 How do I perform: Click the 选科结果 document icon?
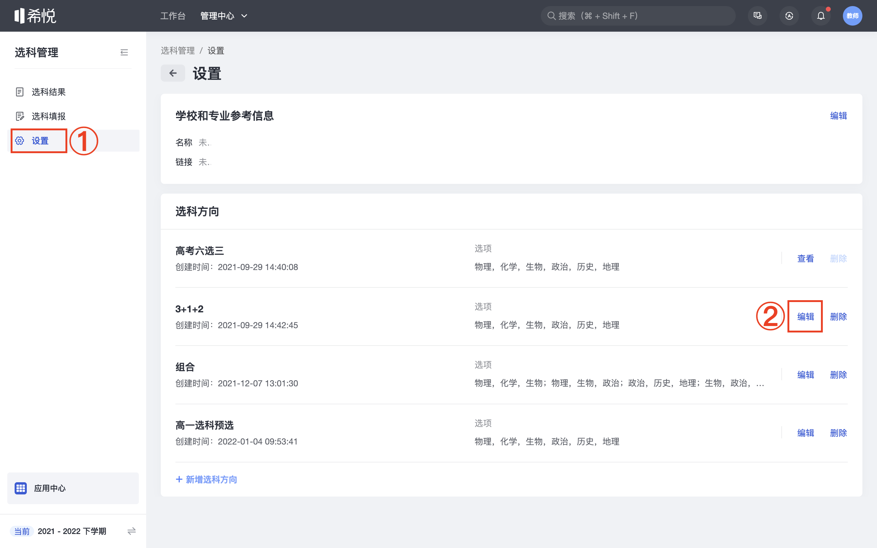click(19, 92)
